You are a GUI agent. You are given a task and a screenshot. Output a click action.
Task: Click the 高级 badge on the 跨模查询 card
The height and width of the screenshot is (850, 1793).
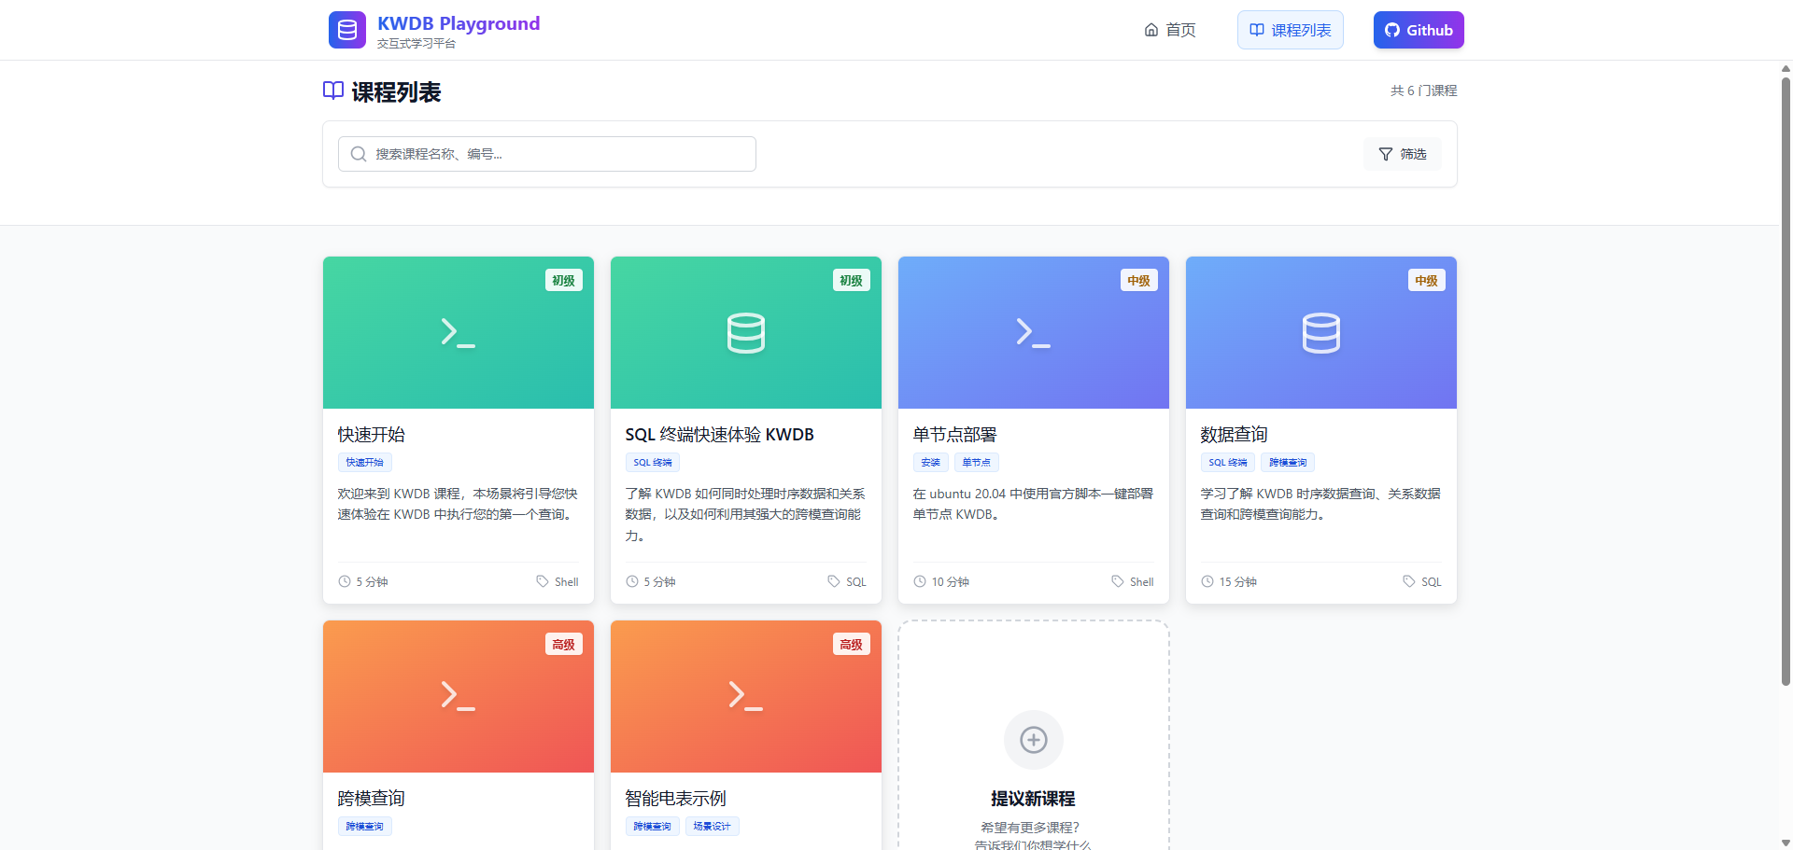(x=564, y=645)
